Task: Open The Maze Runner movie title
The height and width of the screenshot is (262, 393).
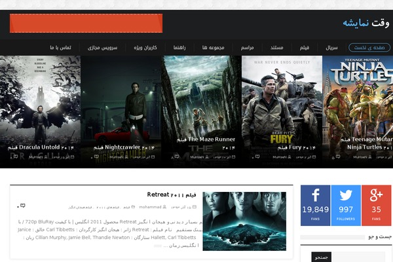Action: point(206,143)
